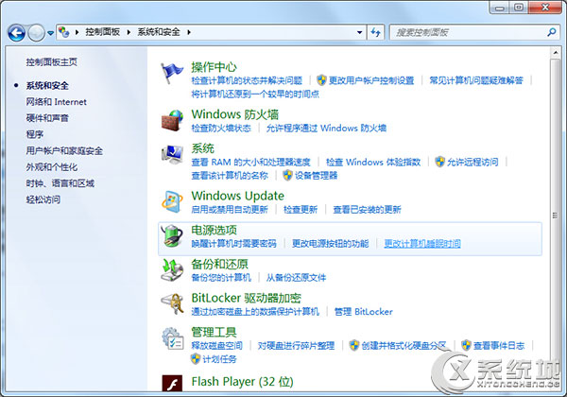The width and height of the screenshot is (567, 397).
Task: Open 设备管理器 link
Action: [316, 176]
